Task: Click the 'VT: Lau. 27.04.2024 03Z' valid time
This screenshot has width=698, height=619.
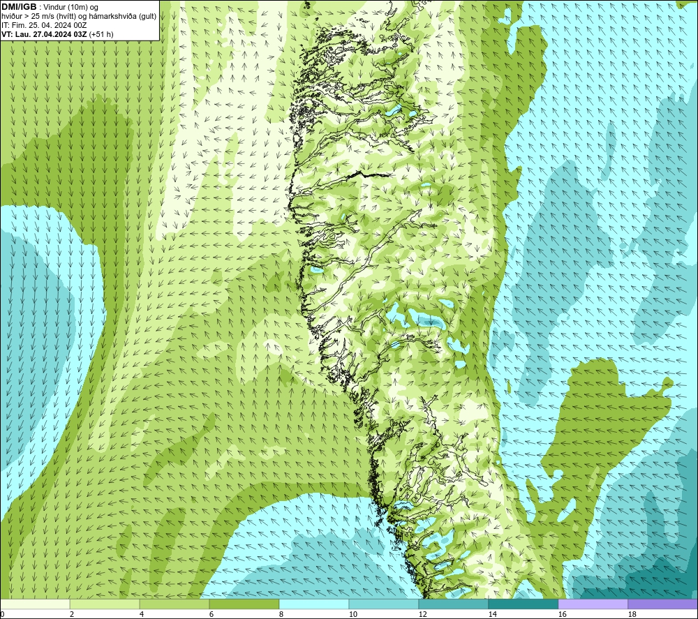Action: (44, 34)
